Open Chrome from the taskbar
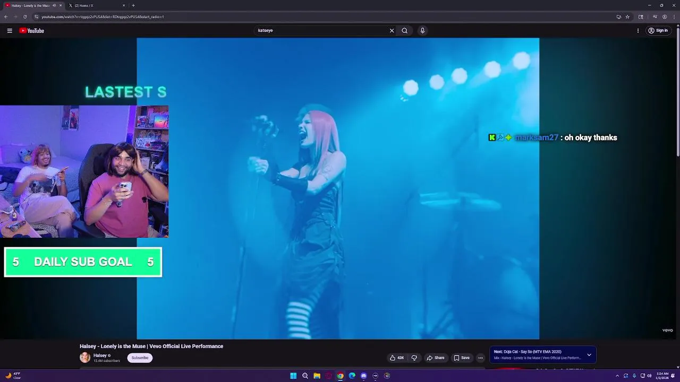Viewport: 680px width, 382px height. point(340,376)
